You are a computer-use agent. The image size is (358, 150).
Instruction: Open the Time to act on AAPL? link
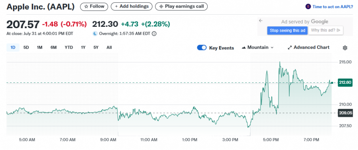click(x=333, y=7)
